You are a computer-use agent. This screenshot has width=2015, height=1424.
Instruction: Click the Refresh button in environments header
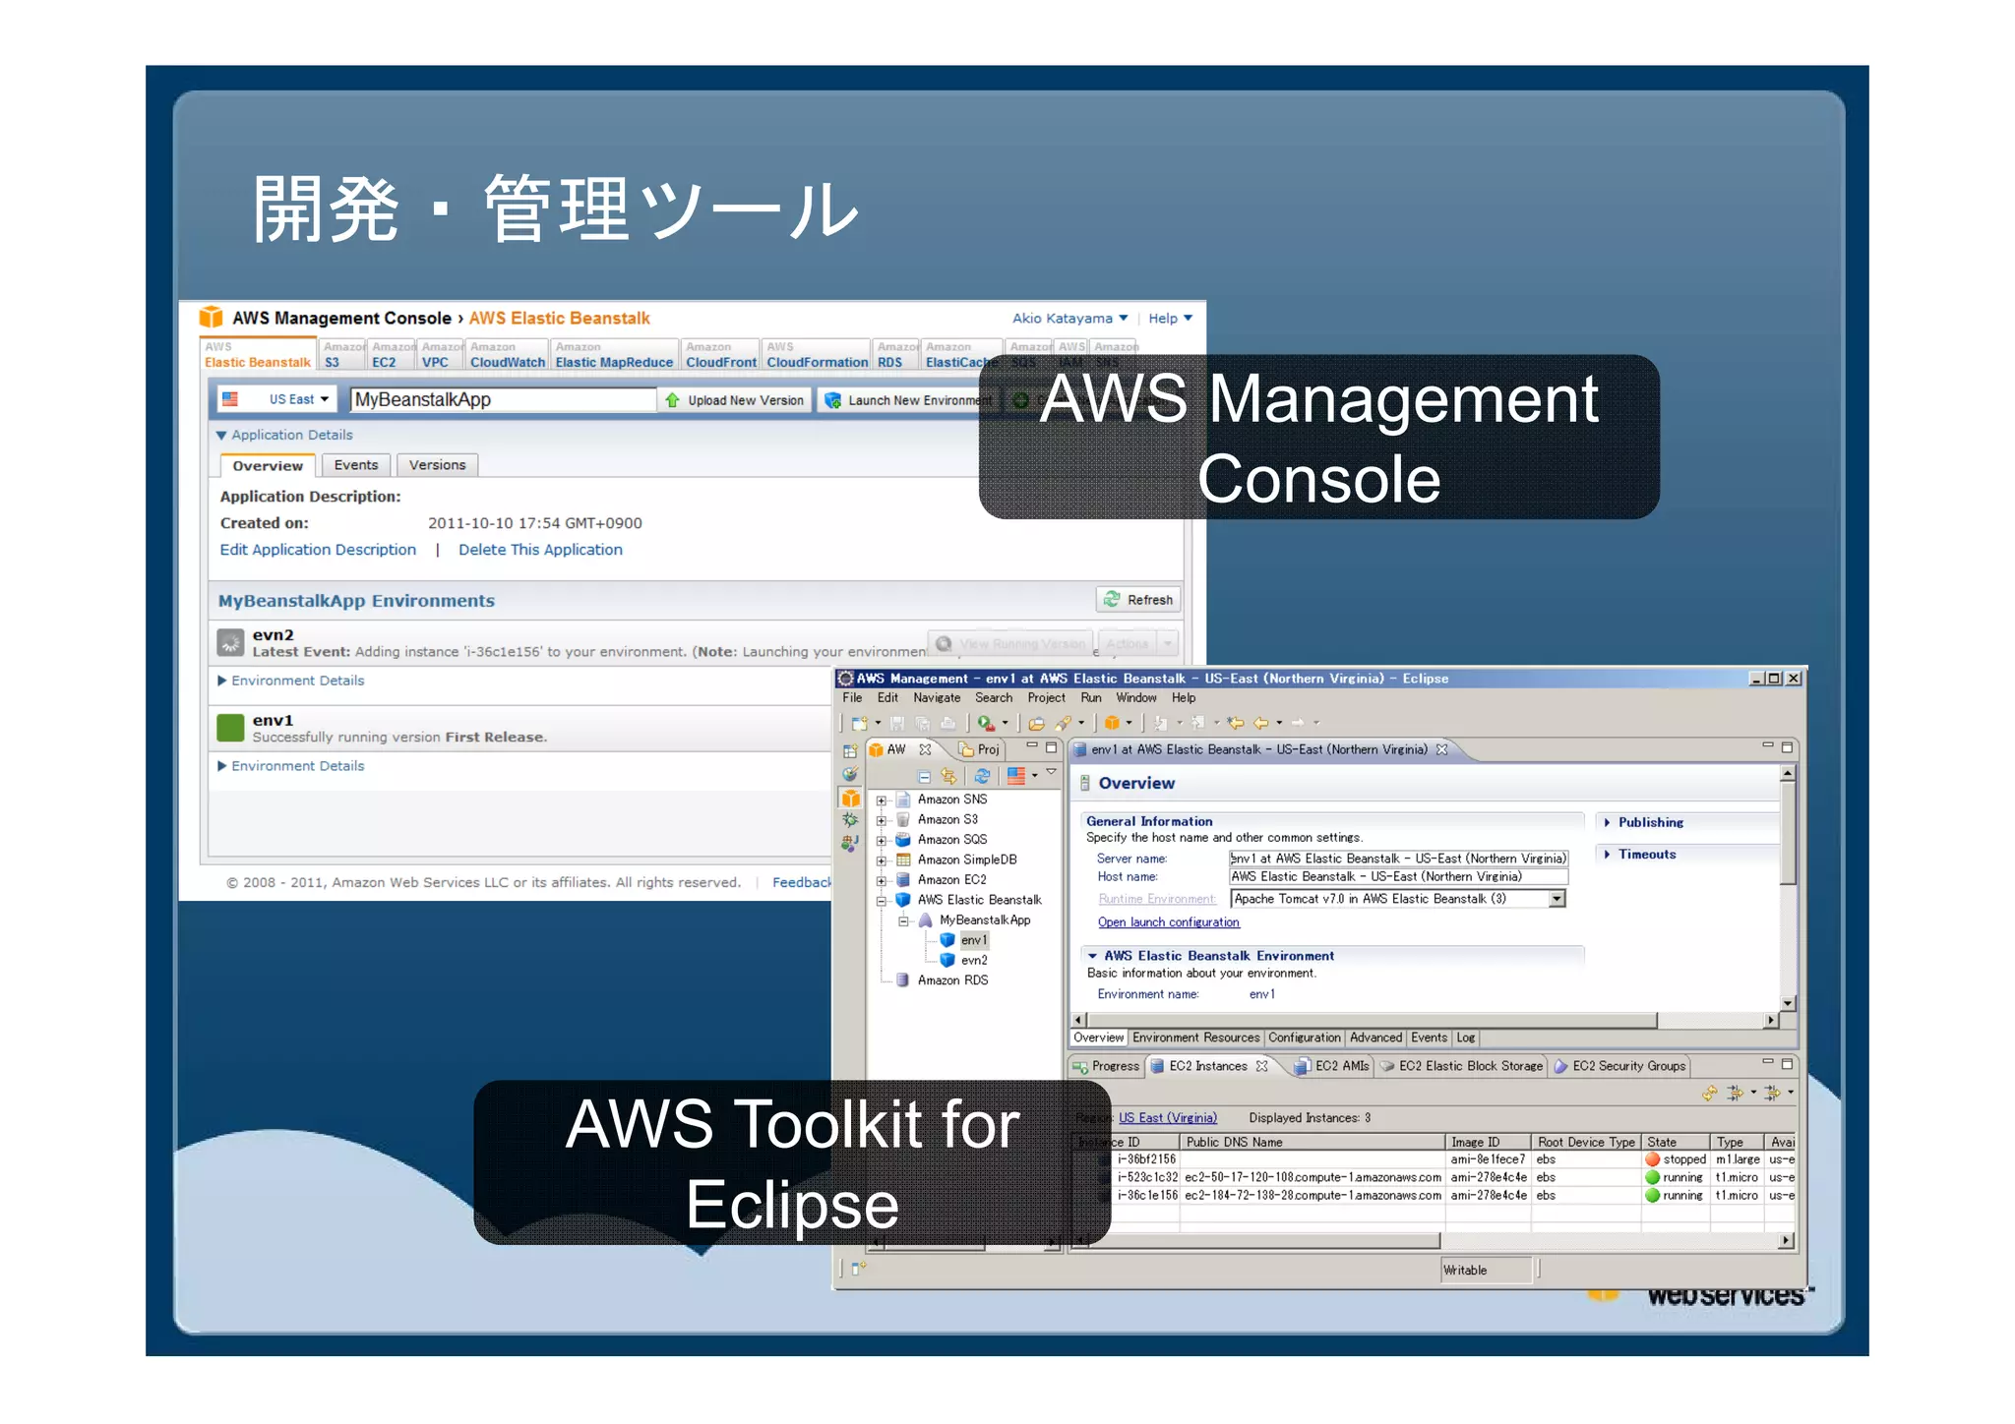(1138, 600)
